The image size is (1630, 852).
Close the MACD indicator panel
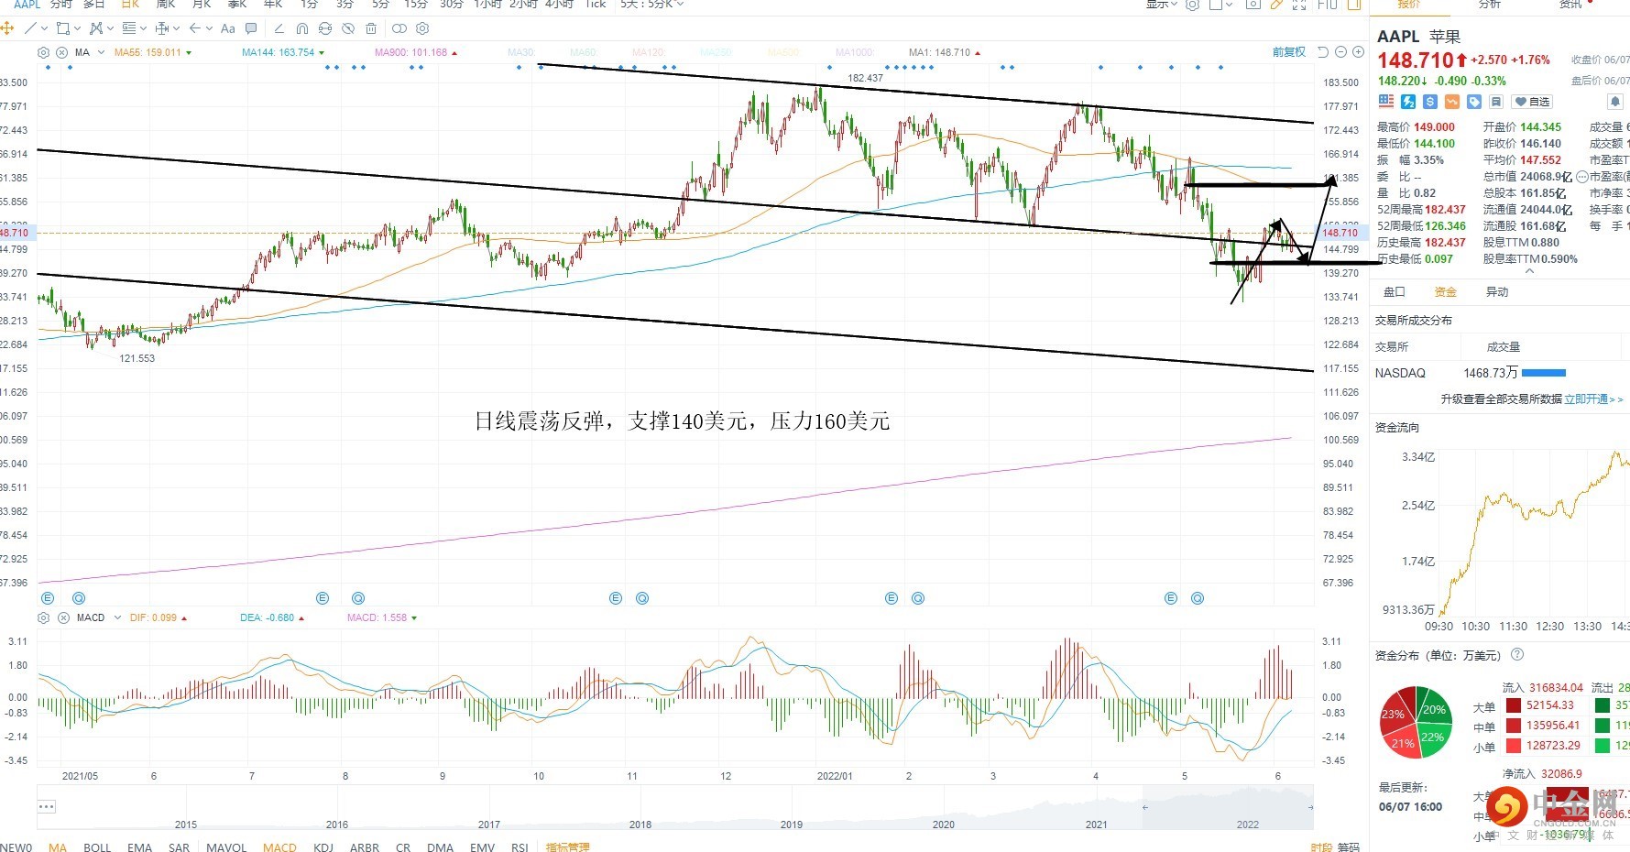tap(63, 617)
